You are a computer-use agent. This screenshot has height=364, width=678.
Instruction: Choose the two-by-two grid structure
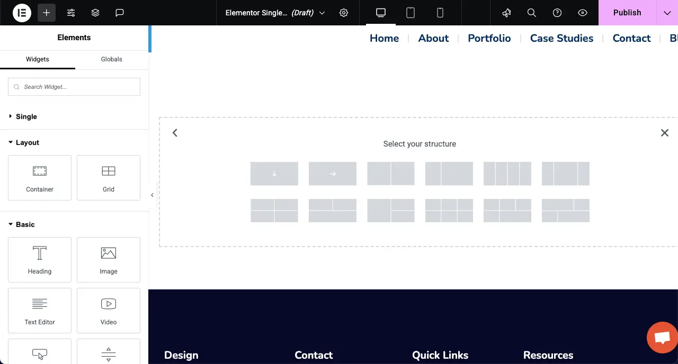pyautogui.click(x=274, y=211)
